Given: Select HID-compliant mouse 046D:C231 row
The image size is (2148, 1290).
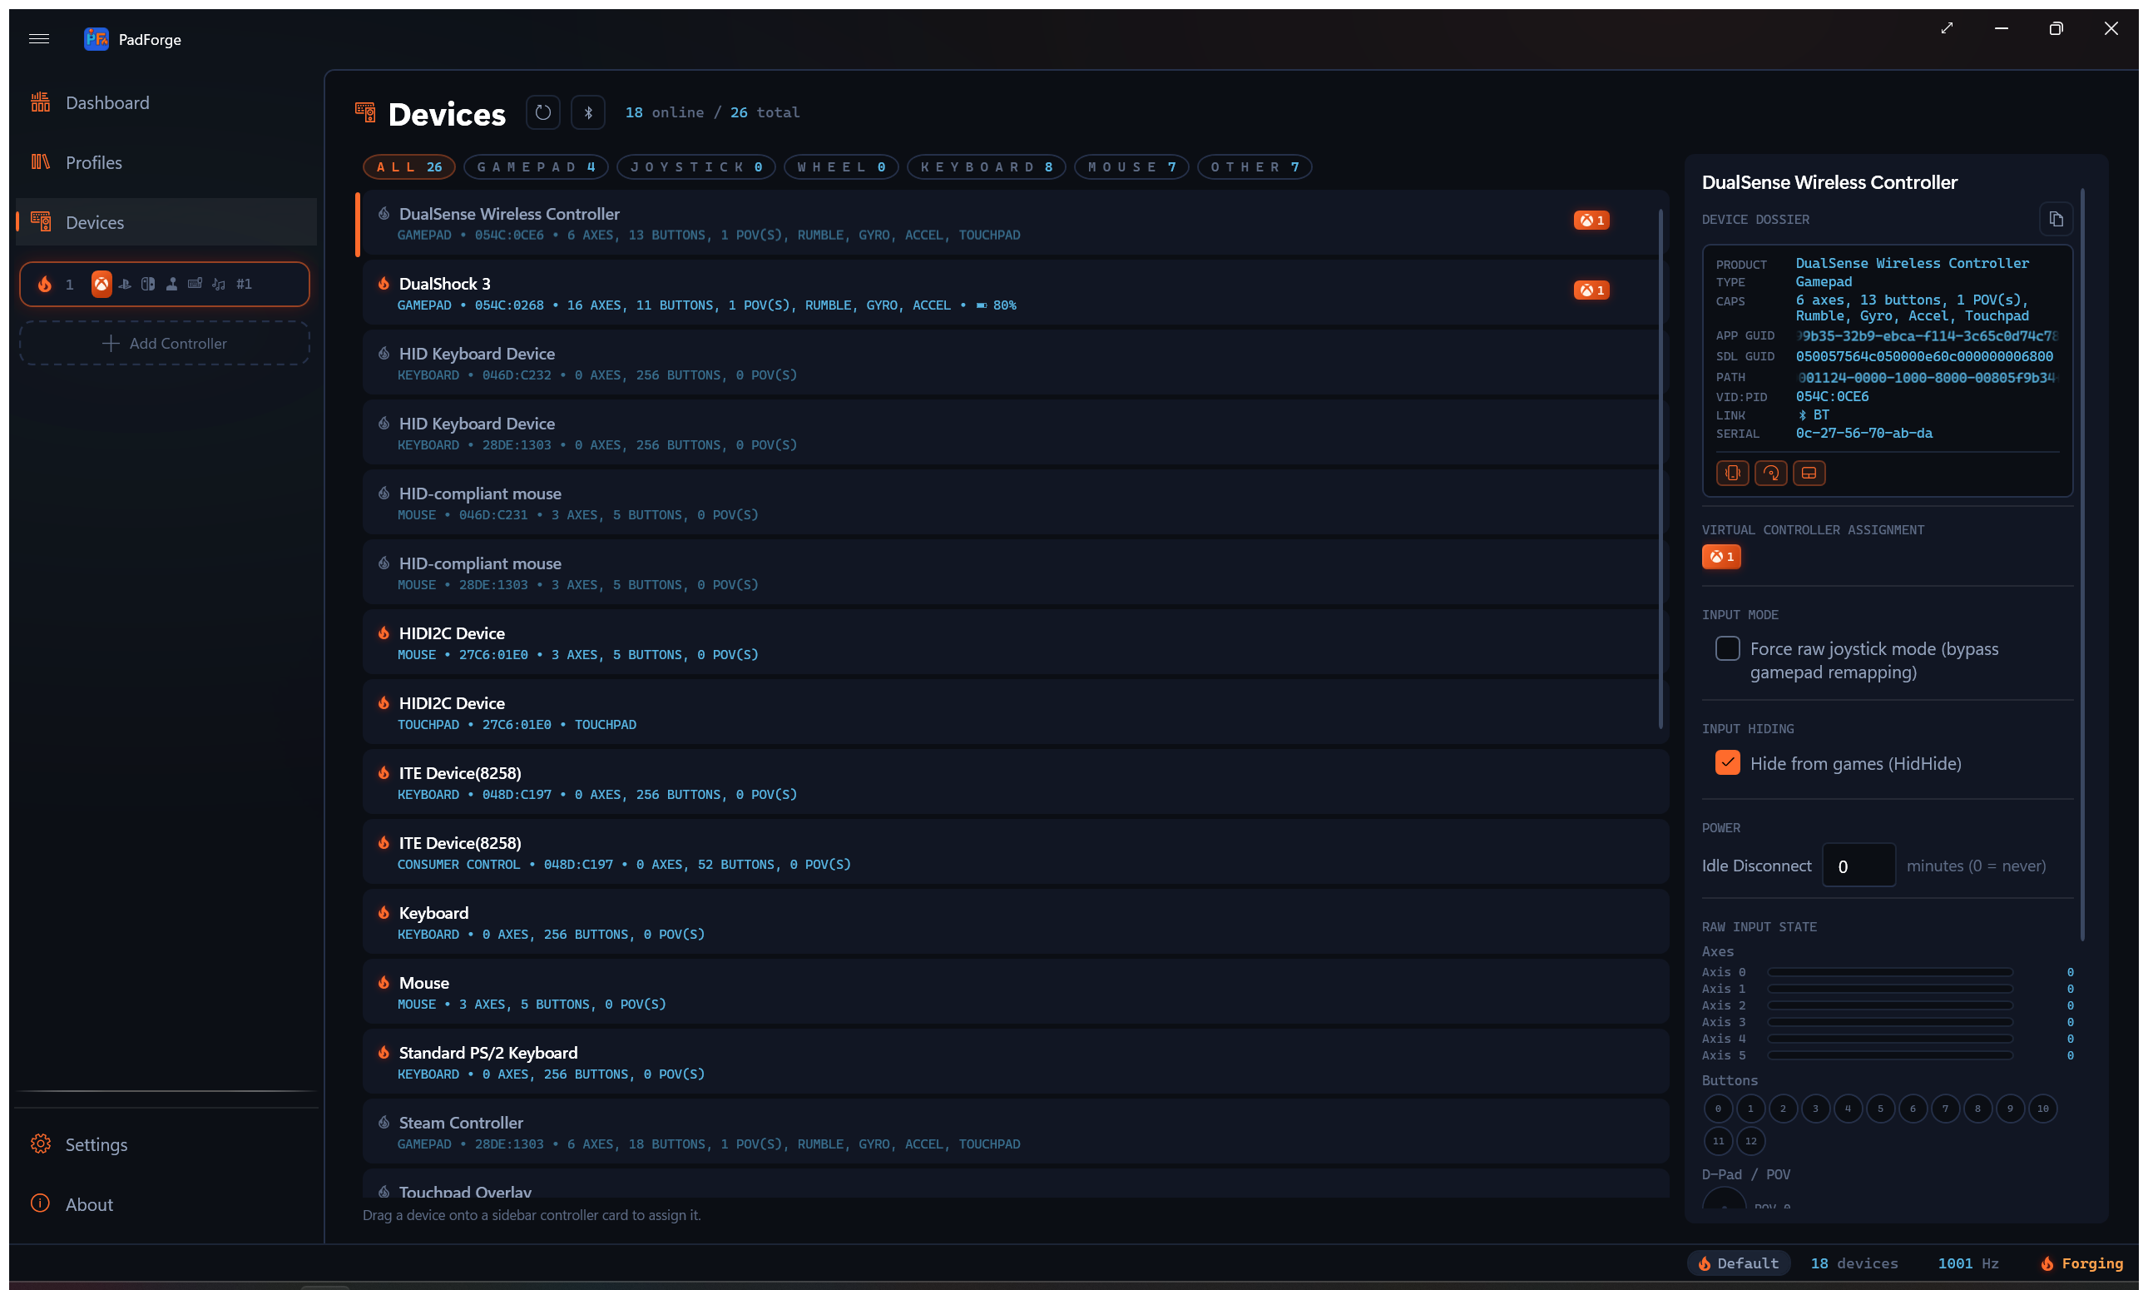Looking at the screenshot, I should [1015, 504].
